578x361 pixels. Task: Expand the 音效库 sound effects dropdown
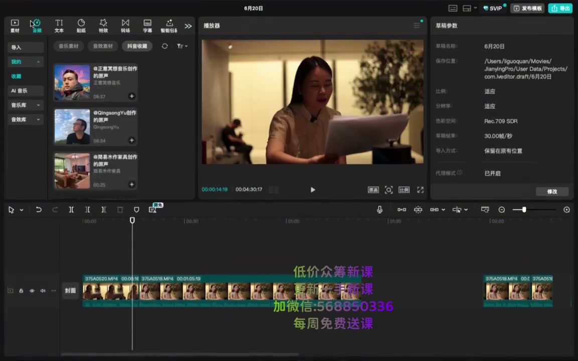click(26, 119)
